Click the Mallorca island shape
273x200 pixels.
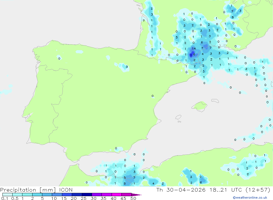pyautogui.click(x=199, y=106)
